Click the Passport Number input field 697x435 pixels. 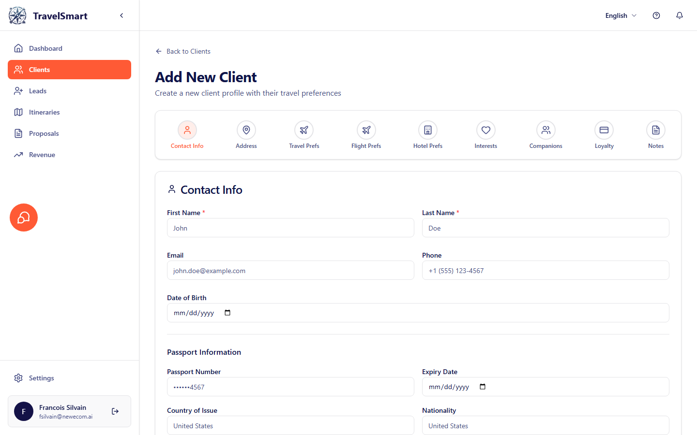(x=290, y=387)
